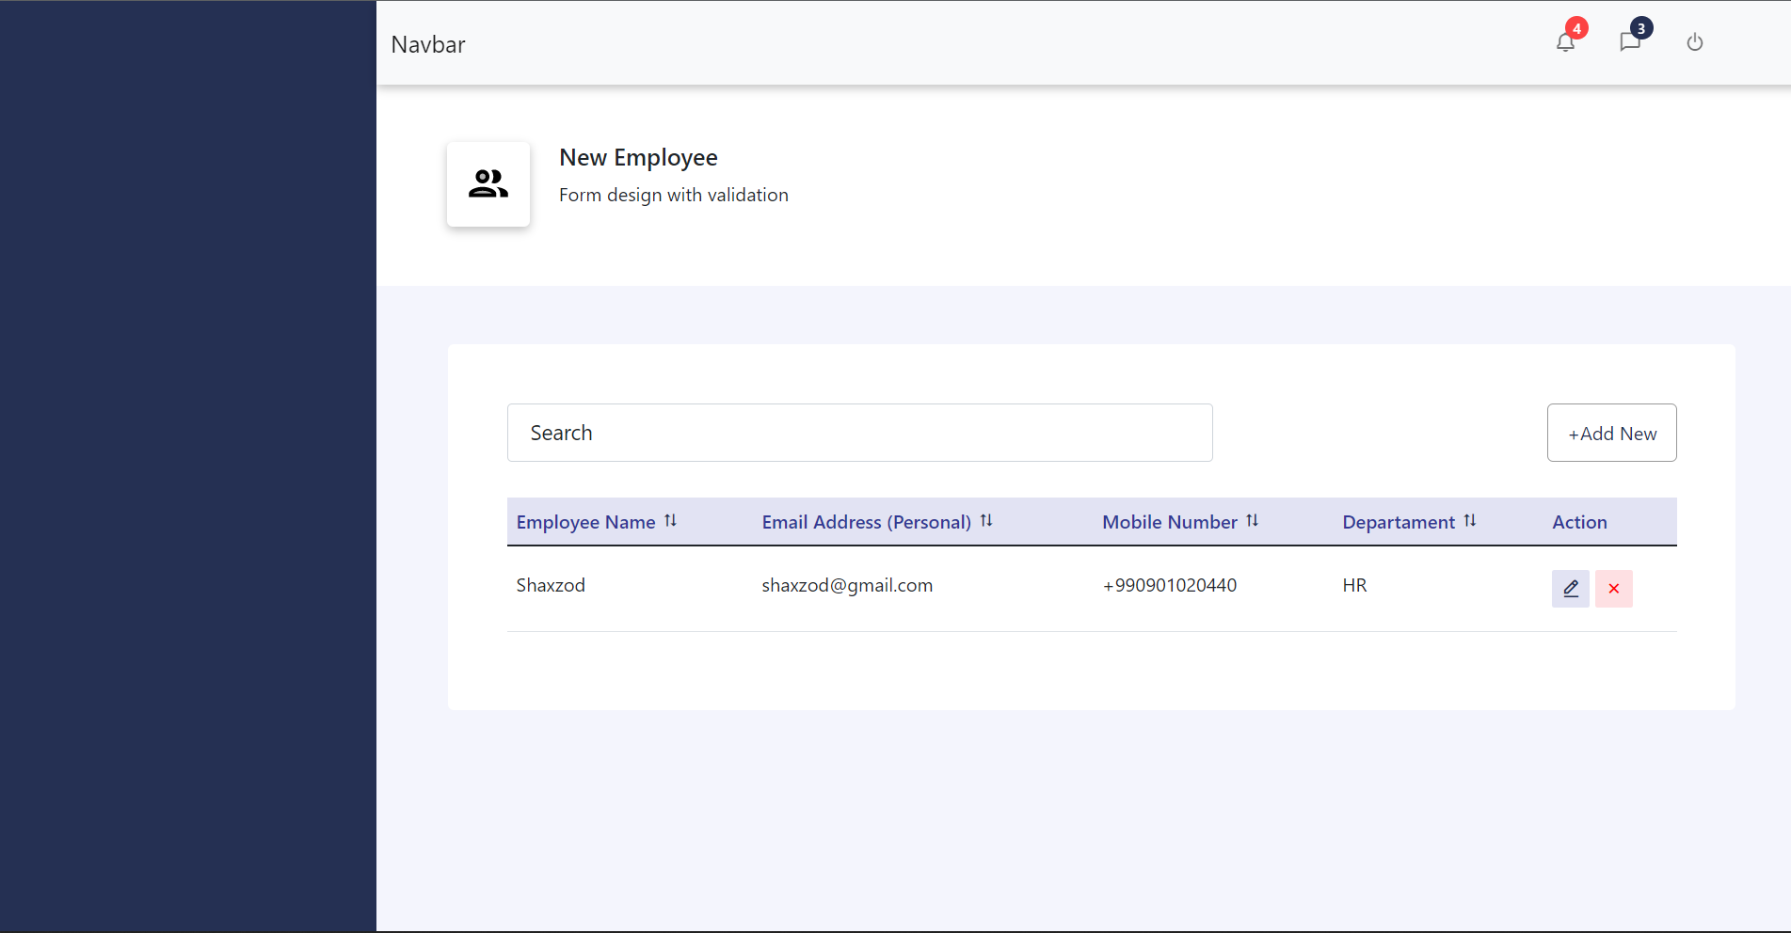
Task: Click the +990901020440 phone cell
Action: click(x=1170, y=585)
